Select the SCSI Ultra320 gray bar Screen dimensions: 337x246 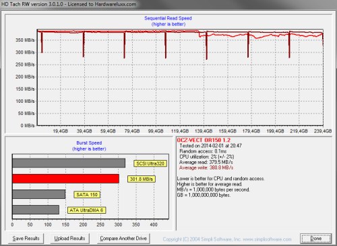[x=69, y=163]
